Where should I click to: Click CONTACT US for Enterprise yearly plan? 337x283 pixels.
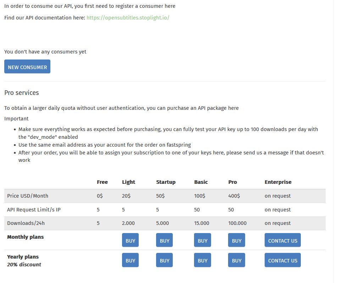click(x=282, y=260)
